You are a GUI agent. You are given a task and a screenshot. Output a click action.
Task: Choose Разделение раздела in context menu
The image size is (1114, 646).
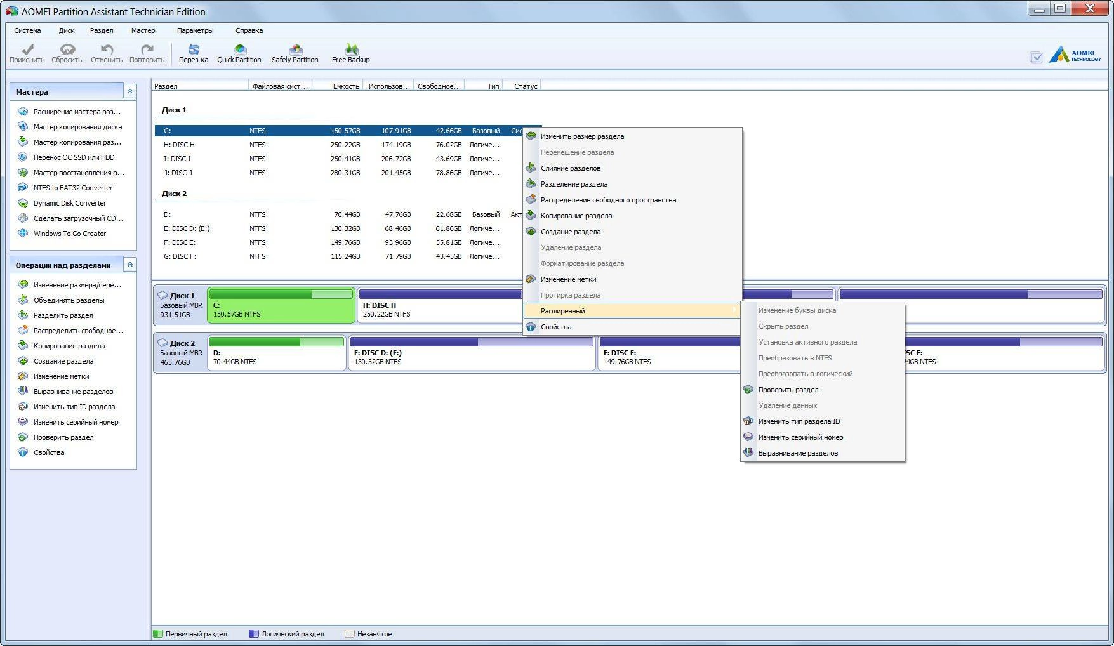click(632, 184)
